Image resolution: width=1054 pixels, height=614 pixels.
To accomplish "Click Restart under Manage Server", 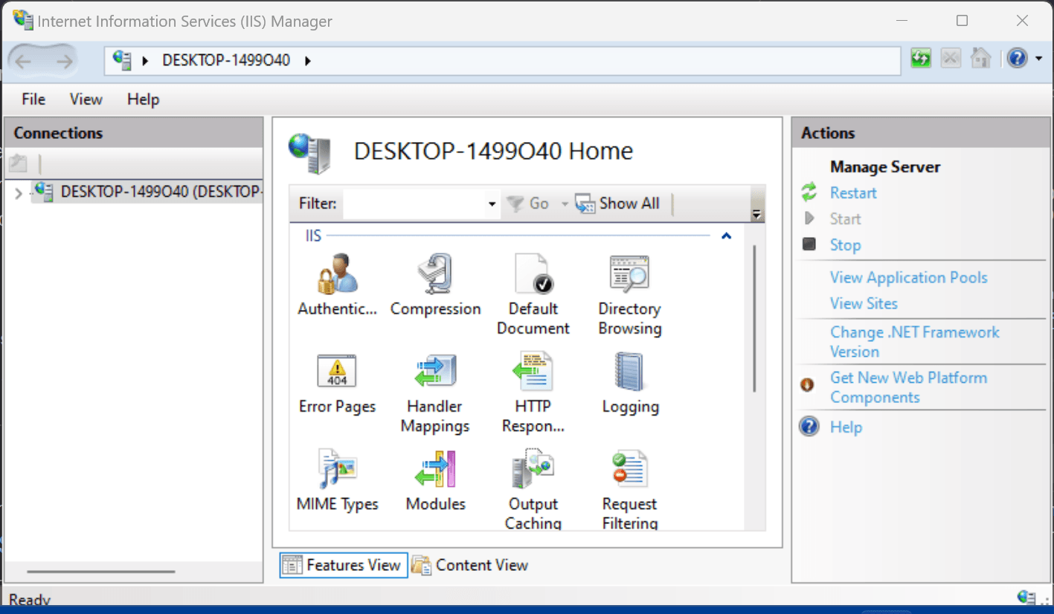I will pos(852,192).
